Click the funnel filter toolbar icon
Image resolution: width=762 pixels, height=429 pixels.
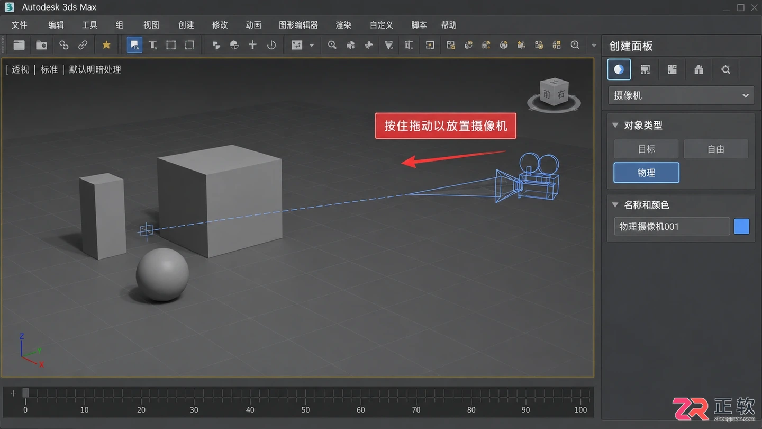point(389,45)
